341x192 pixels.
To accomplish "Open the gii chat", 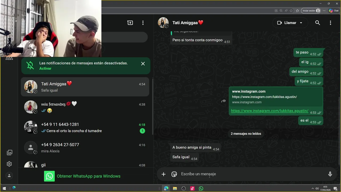I will coord(85,164).
